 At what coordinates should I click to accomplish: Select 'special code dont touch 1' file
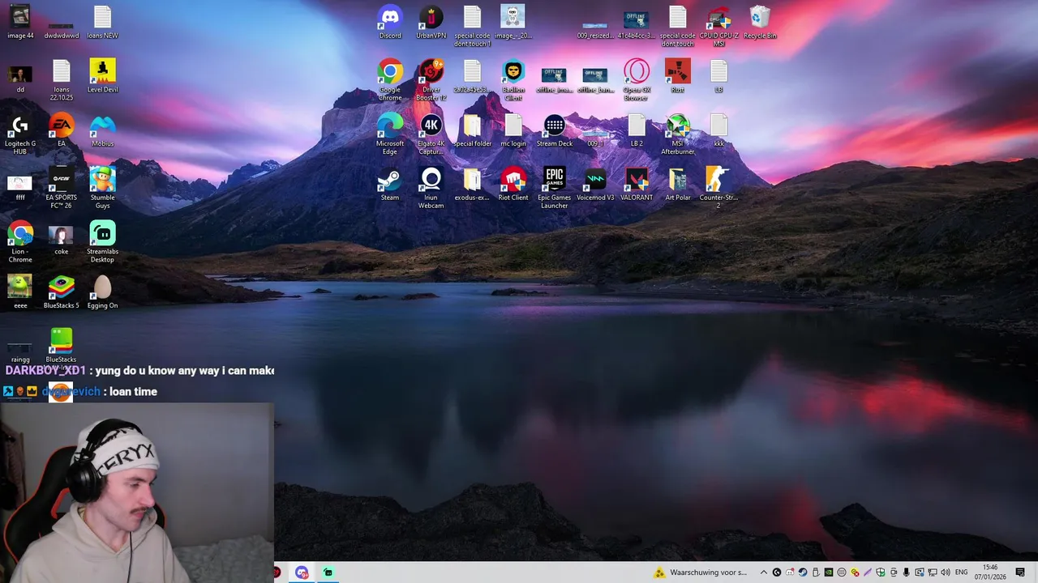point(472,26)
